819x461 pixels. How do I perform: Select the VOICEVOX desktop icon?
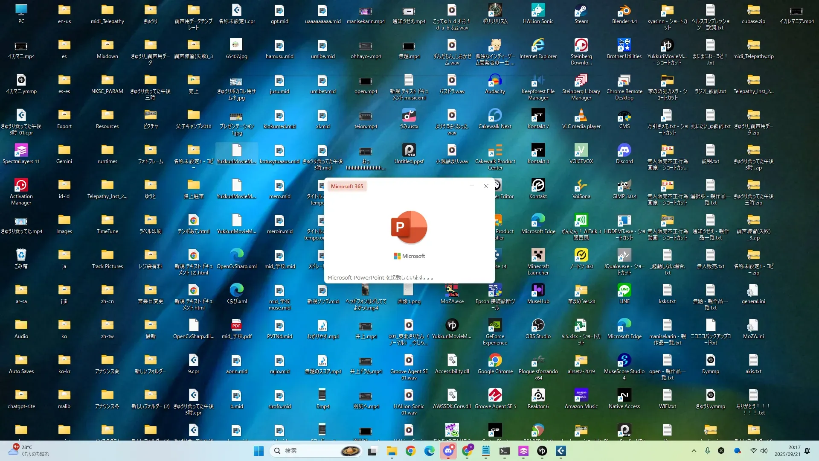[581, 151]
